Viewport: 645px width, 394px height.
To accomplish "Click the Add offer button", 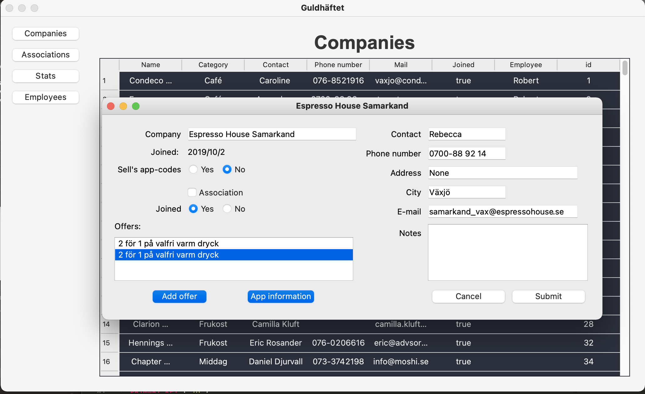I will coord(180,297).
